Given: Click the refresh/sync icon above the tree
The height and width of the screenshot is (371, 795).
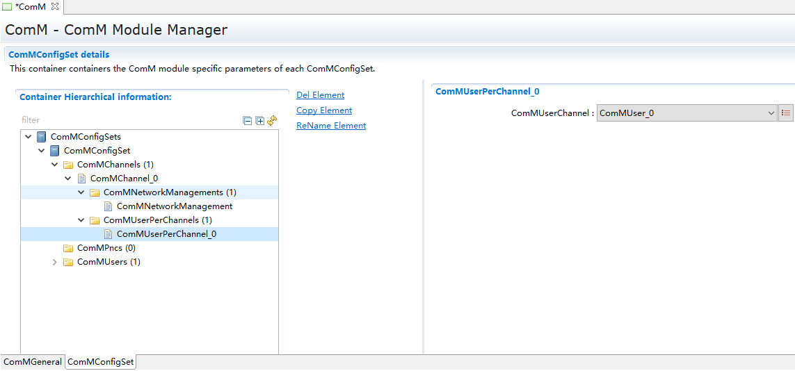Looking at the screenshot, I should click(x=272, y=120).
